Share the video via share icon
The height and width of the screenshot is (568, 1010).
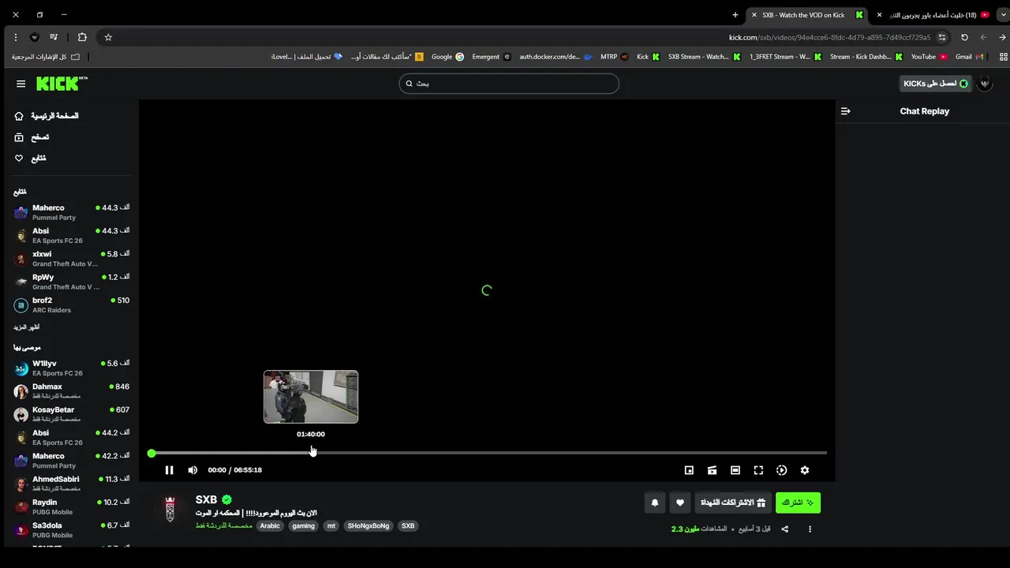pyautogui.click(x=784, y=529)
